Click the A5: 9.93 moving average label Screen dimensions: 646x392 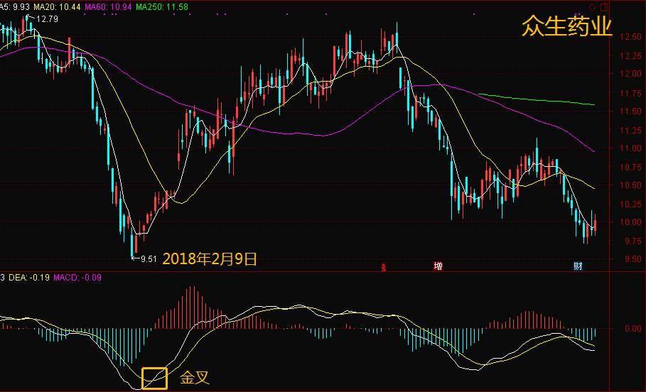(x=15, y=7)
